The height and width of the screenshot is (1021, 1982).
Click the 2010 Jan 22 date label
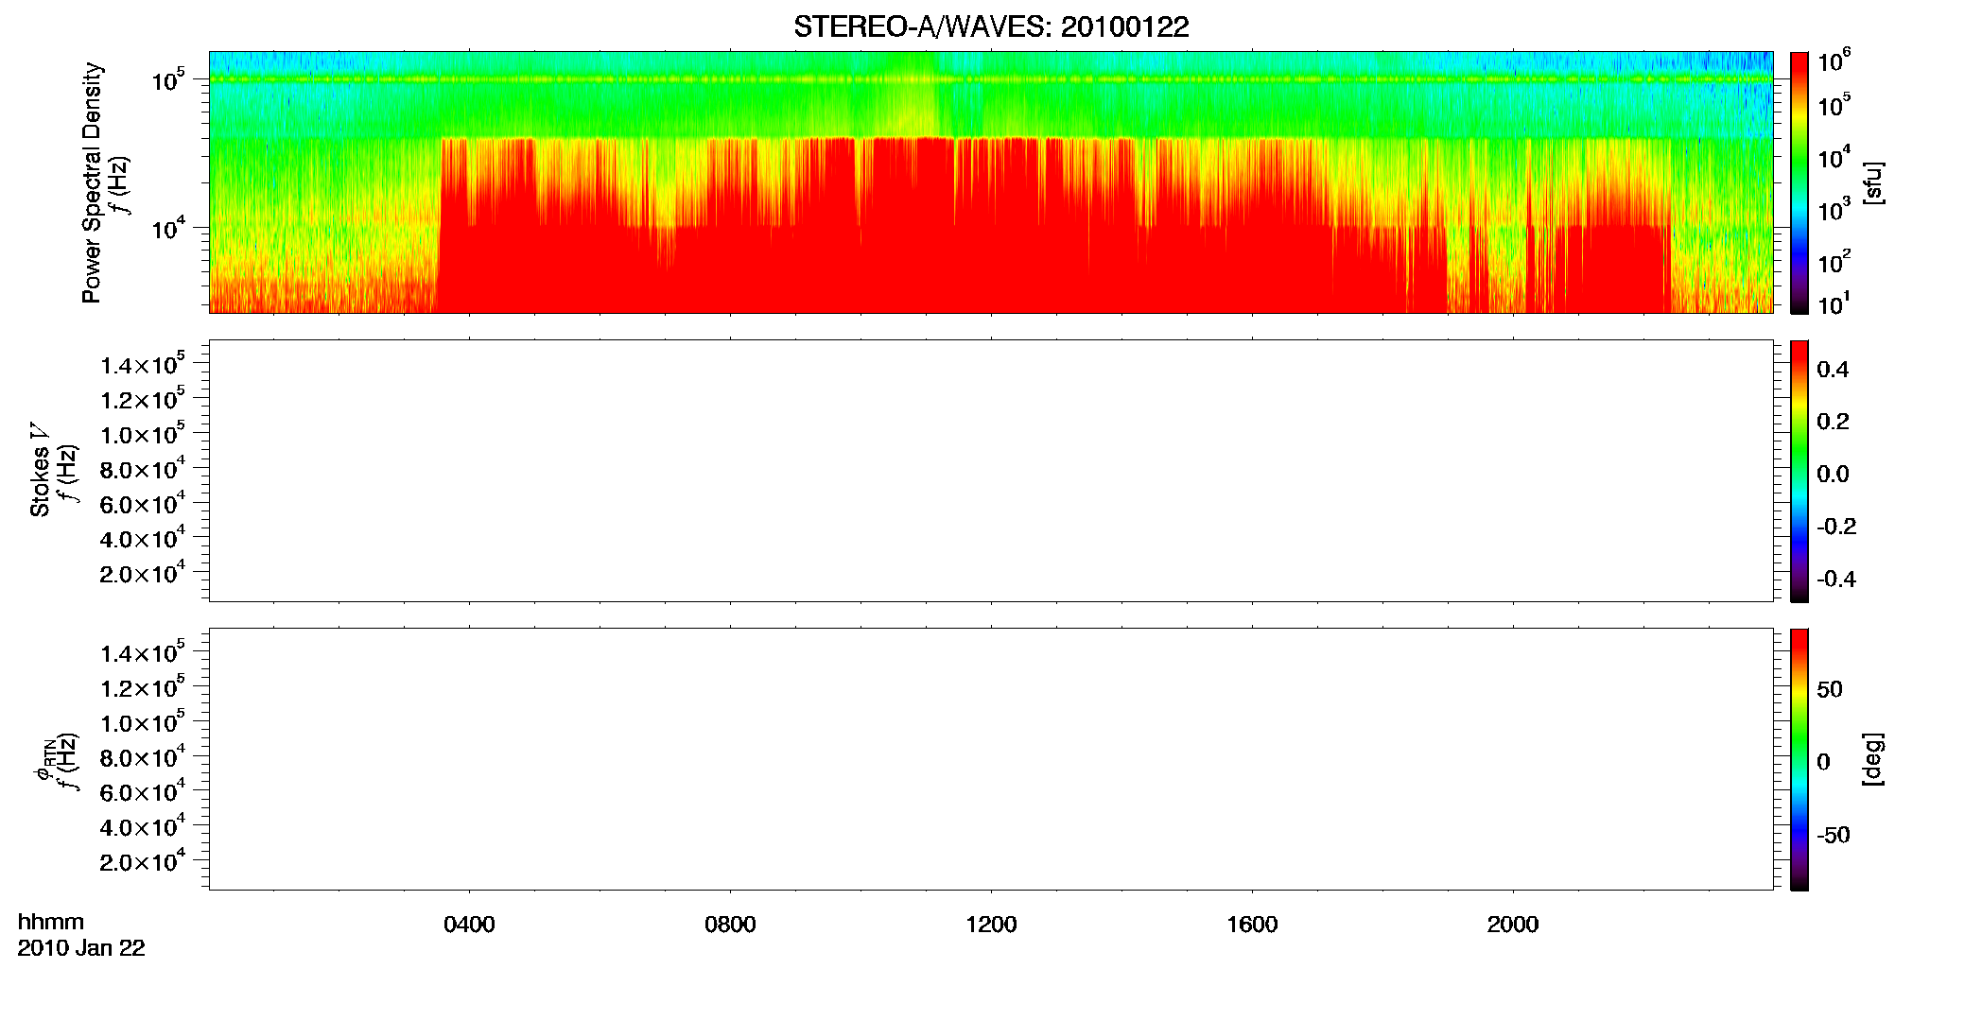(81, 948)
